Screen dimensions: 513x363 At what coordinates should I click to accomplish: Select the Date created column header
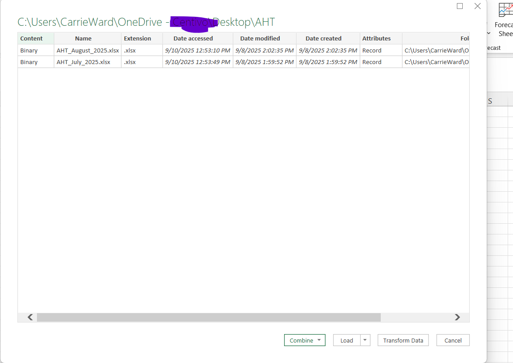328,39
